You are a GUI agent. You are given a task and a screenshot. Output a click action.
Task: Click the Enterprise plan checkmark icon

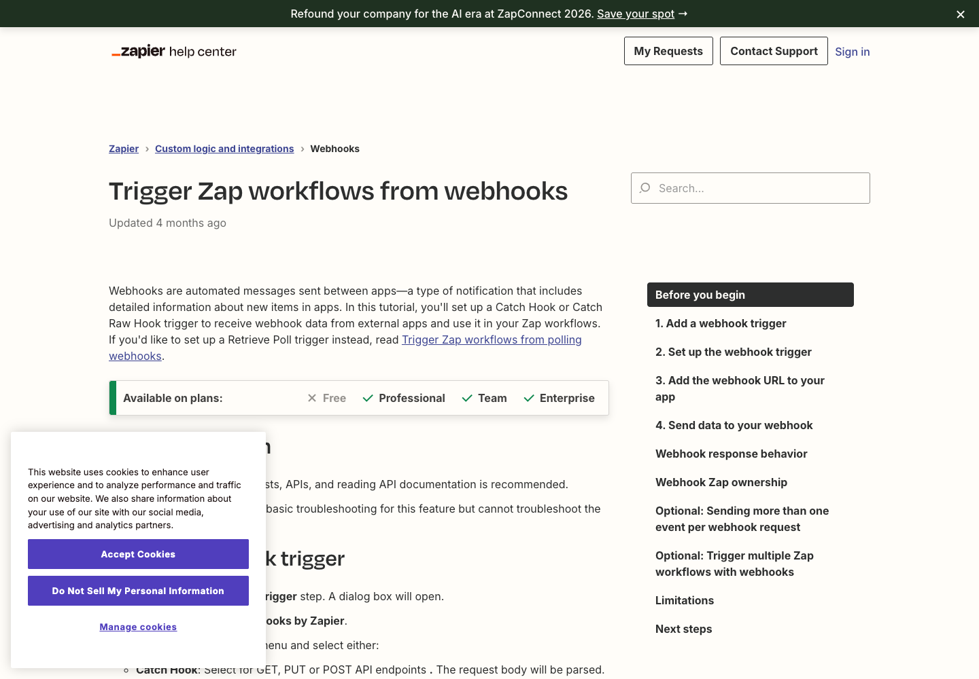pyautogui.click(x=529, y=398)
